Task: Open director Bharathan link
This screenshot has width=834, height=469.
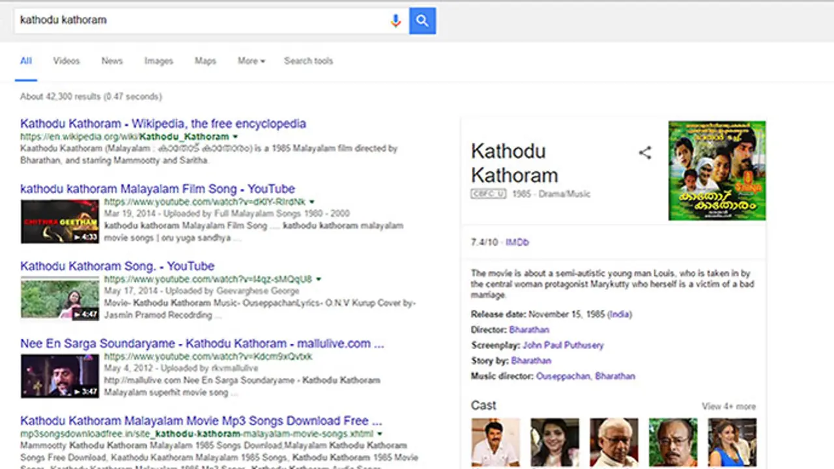Action: point(529,330)
